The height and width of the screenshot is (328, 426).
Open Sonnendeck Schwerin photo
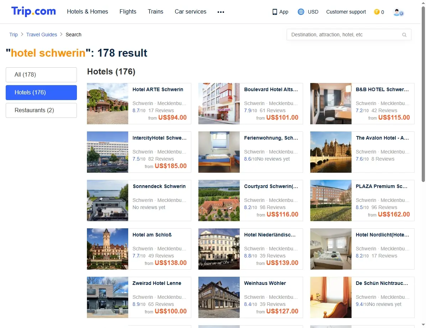[x=108, y=200]
